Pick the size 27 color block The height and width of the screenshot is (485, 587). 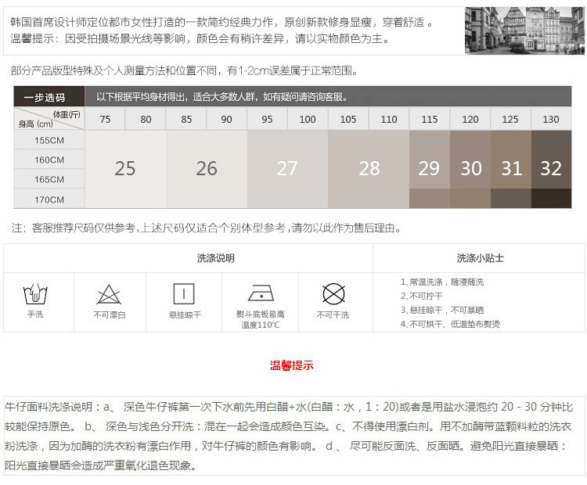[287, 168]
